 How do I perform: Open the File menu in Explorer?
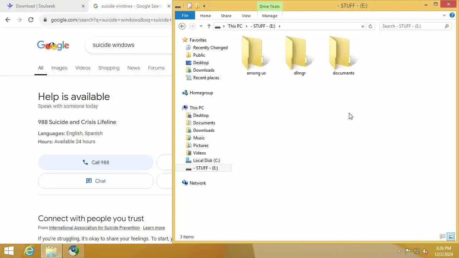(x=185, y=15)
